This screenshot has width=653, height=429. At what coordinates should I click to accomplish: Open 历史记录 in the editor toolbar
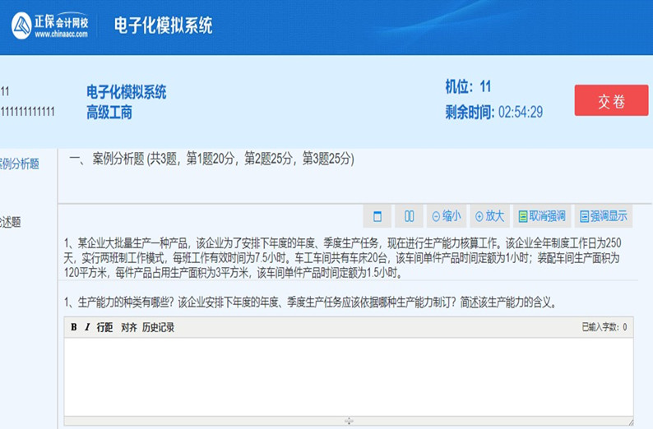pyautogui.click(x=158, y=328)
